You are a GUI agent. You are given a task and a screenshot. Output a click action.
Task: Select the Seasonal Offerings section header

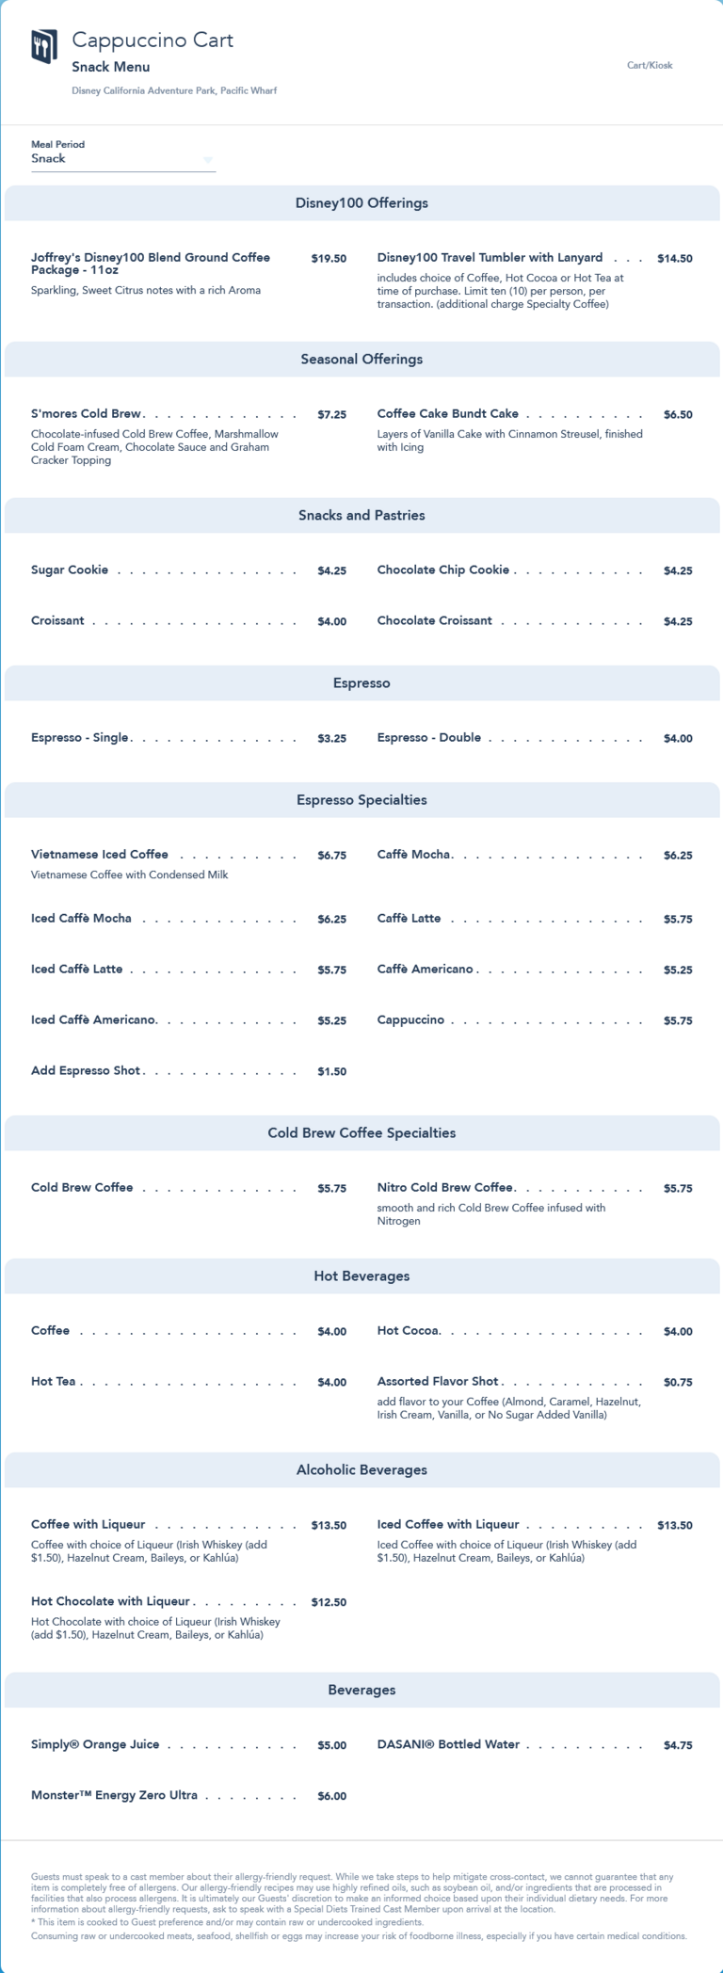pos(361,359)
